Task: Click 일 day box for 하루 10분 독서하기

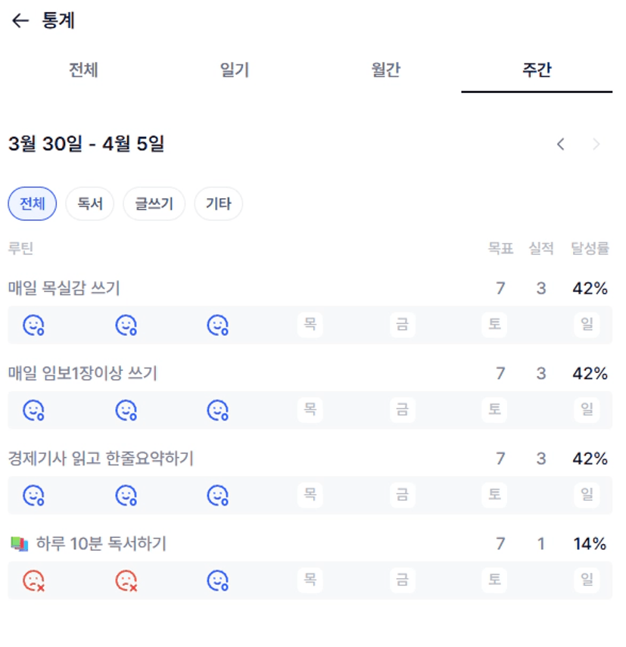Action: click(x=587, y=581)
